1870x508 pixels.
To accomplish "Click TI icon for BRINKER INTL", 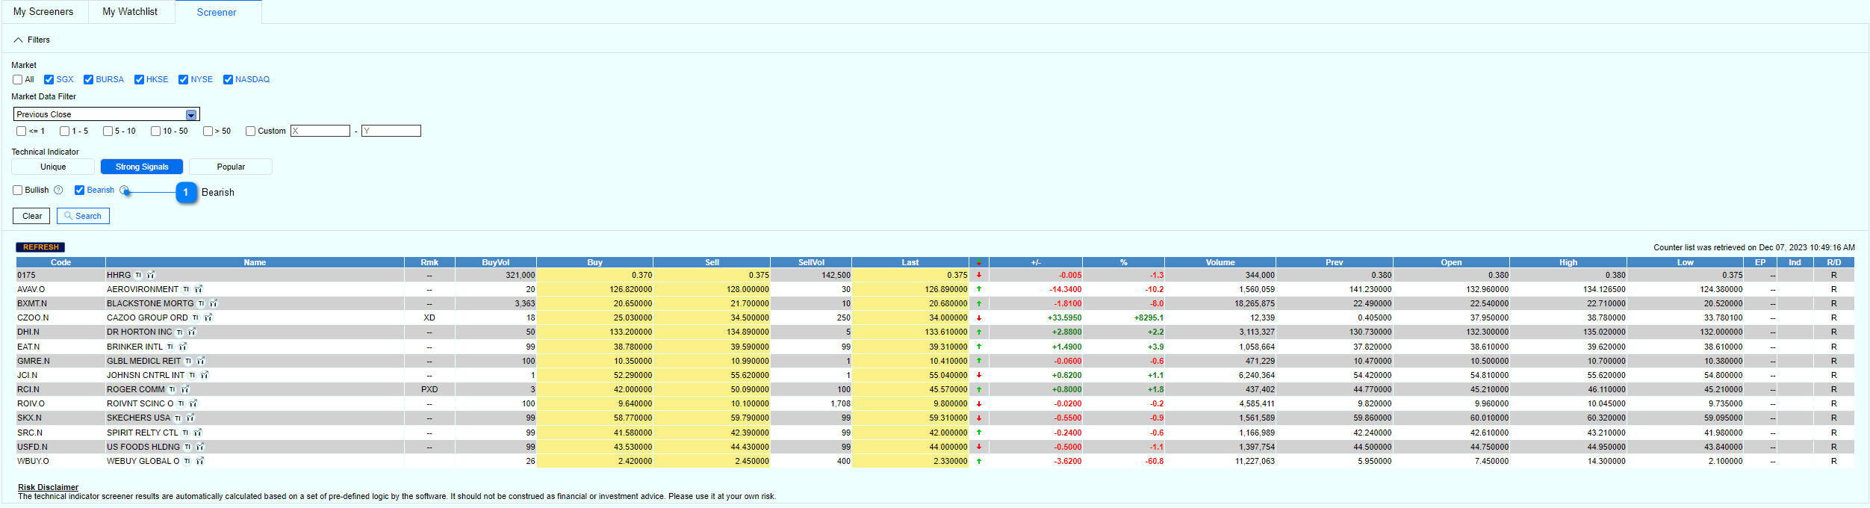I will tap(170, 347).
